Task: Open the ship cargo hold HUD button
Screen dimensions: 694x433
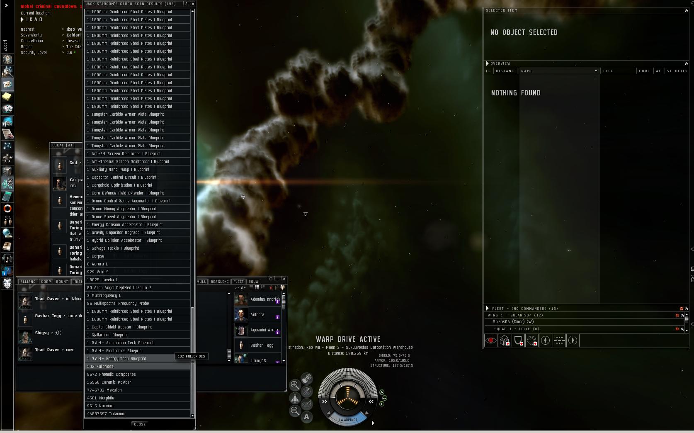Action: [307, 378]
